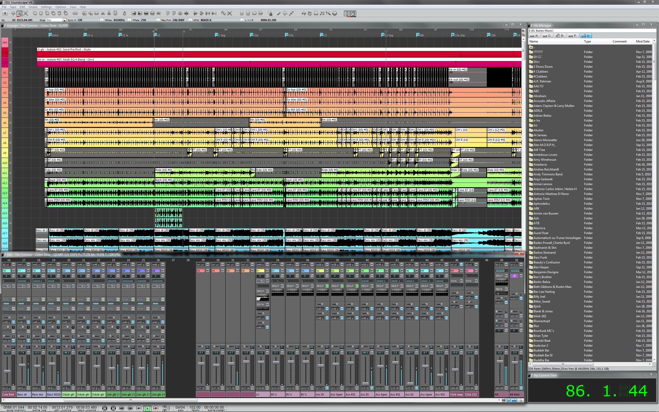
Task: Toggle input mute M on mixer channel 47
Action: tap(476, 264)
